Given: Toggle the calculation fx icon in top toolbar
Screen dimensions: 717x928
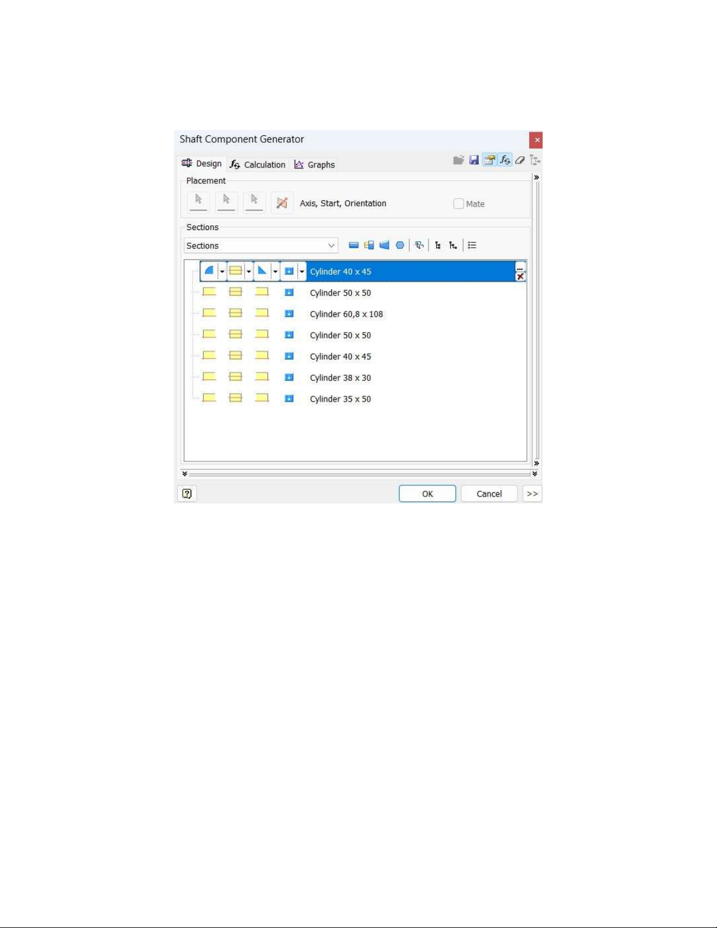Looking at the screenshot, I should [x=505, y=160].
